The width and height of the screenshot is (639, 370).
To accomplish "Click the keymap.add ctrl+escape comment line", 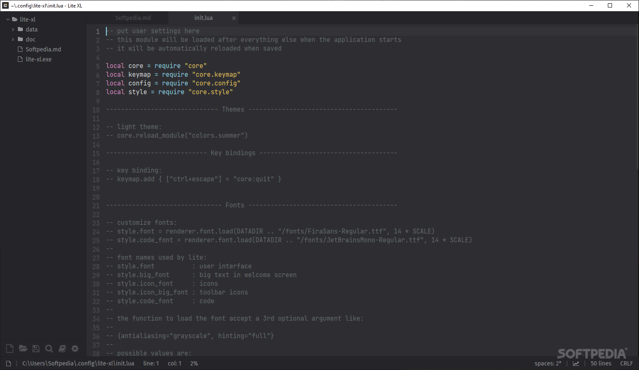I will tap(194, 179).
